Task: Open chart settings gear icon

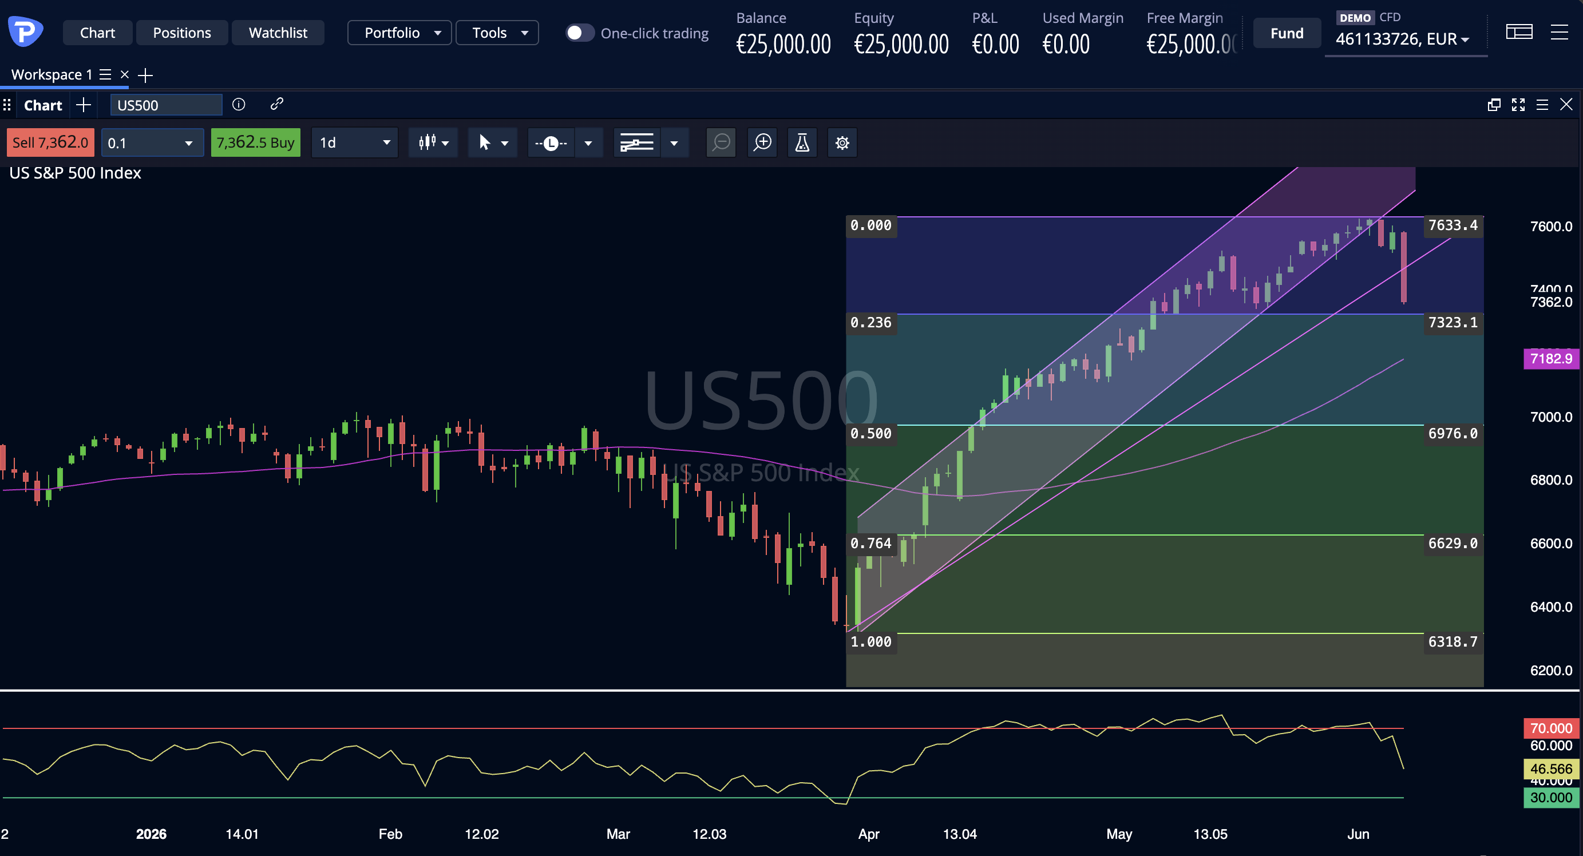Action: coord(842,142)
